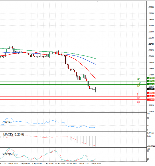Image resolution: width=155 pixels, height=166 pixels.
Task: Click the -0.010844 MACD scale value
Action: click(151, 146)
